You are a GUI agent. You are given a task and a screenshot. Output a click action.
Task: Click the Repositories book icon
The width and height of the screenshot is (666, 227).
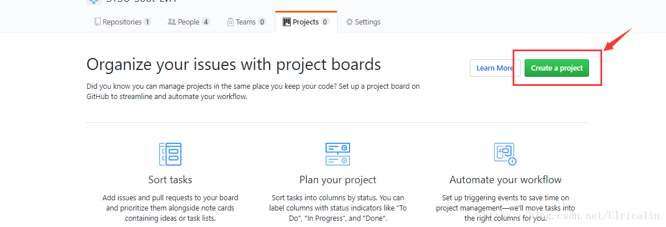98,22
